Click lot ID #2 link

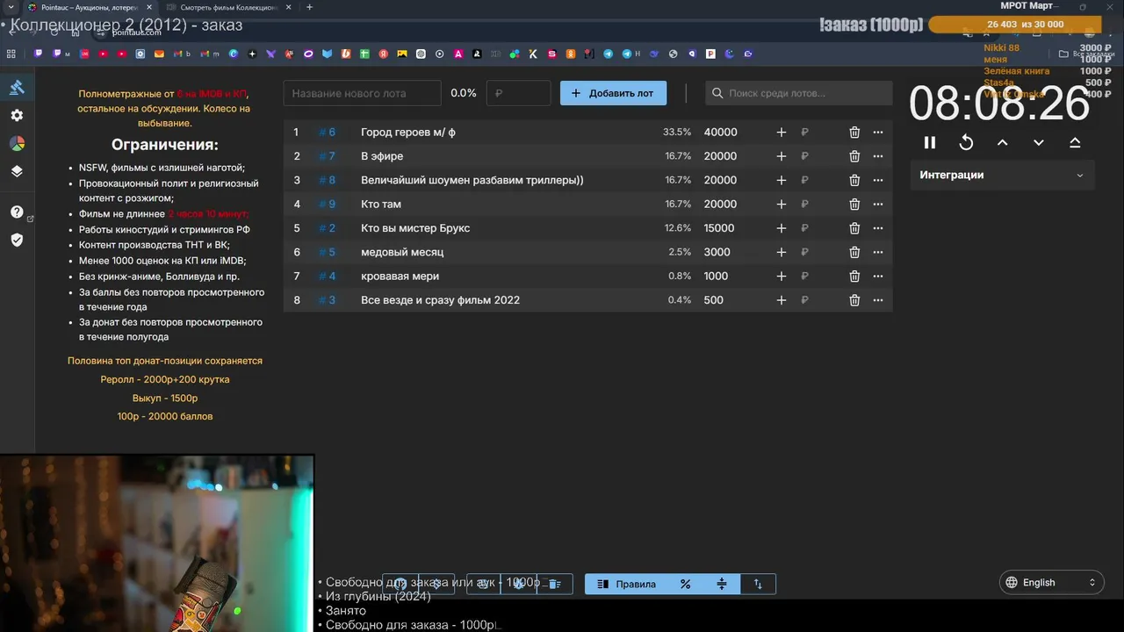[327, 228]
